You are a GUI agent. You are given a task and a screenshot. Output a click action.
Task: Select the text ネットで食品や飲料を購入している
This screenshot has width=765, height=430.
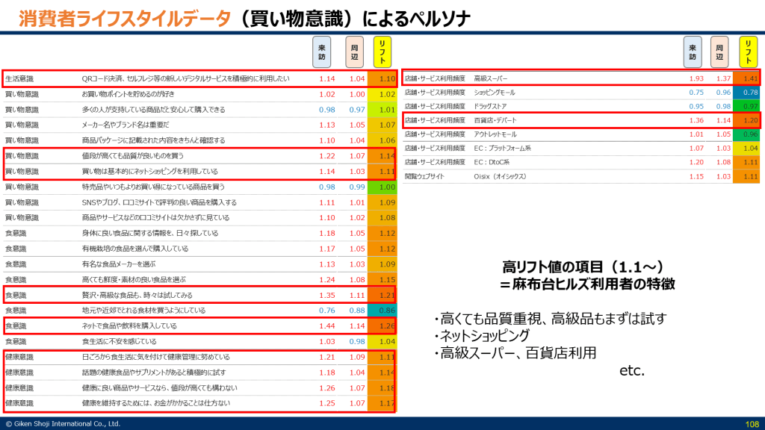(x=129, y=326)
